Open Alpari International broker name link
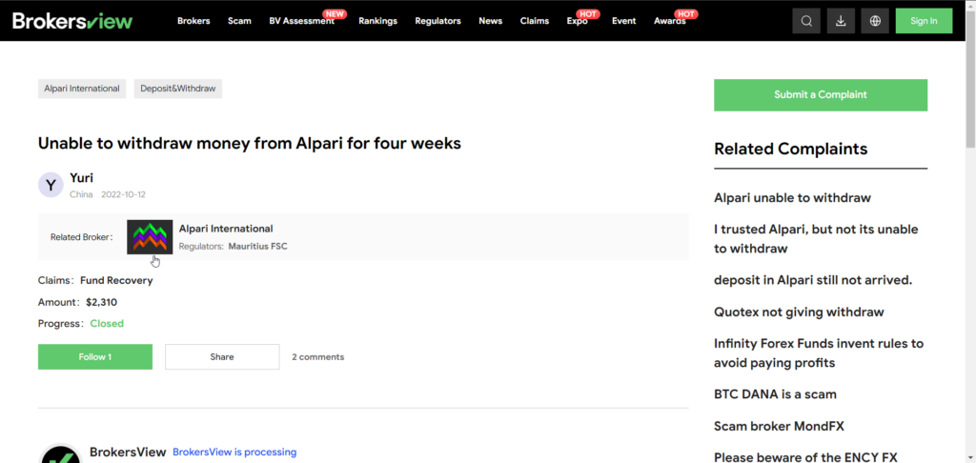This screenshot has height=463, width=976. click(x=226, y=229)
